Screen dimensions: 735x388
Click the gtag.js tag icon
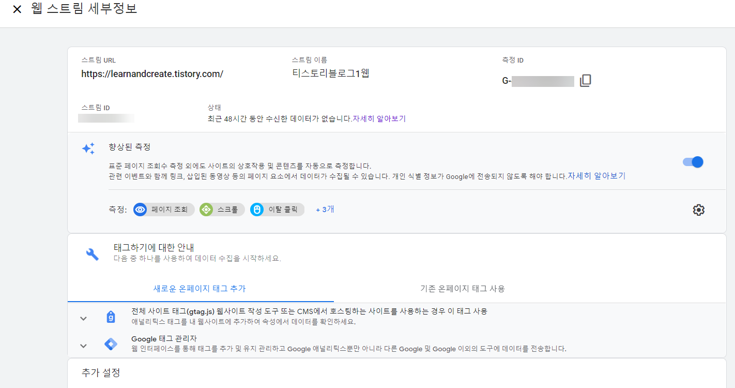[x=111, y=317]
